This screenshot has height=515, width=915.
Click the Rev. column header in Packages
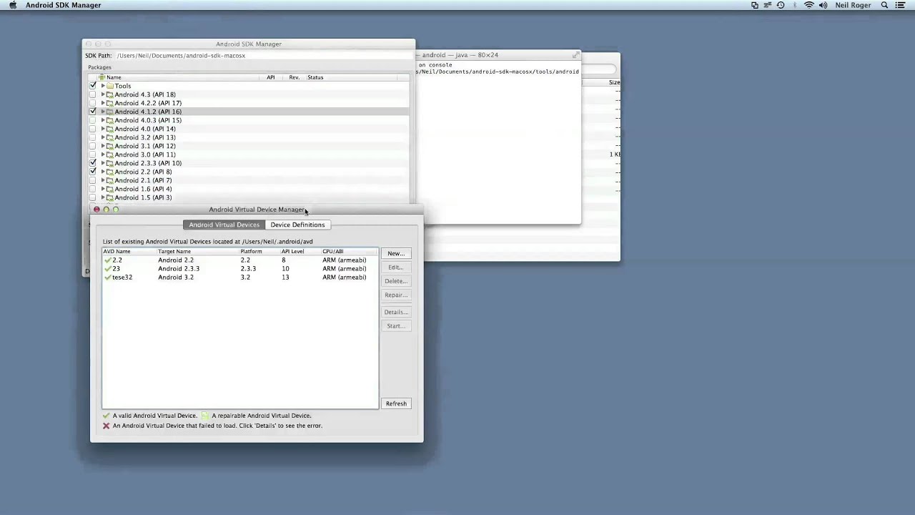point(295,77)
